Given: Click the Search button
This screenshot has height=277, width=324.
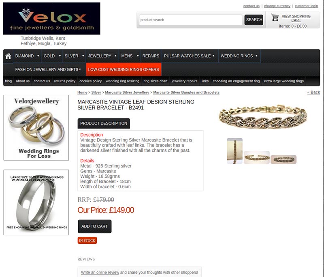Looking at the screenshot, I should pos(254,20).
